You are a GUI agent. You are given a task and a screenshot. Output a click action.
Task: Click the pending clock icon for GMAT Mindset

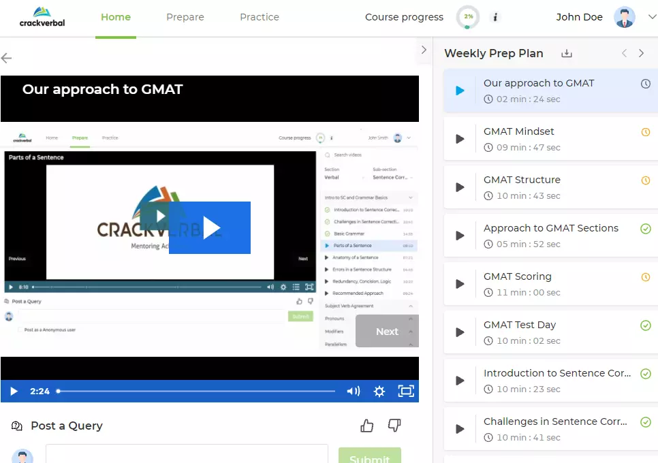point(646,132)
